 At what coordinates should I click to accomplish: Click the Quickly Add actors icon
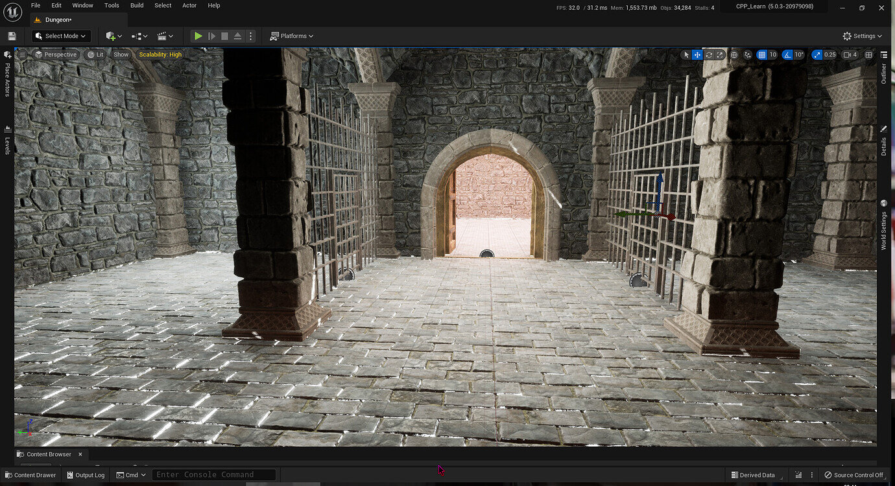point(110,36)
